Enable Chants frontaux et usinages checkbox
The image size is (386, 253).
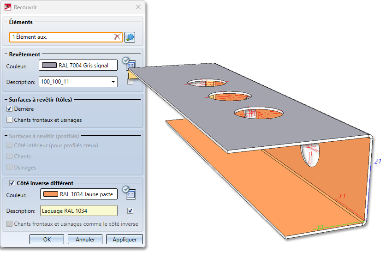tap(9, 120)
